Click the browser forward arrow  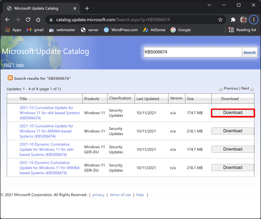(x=18, y=20)
